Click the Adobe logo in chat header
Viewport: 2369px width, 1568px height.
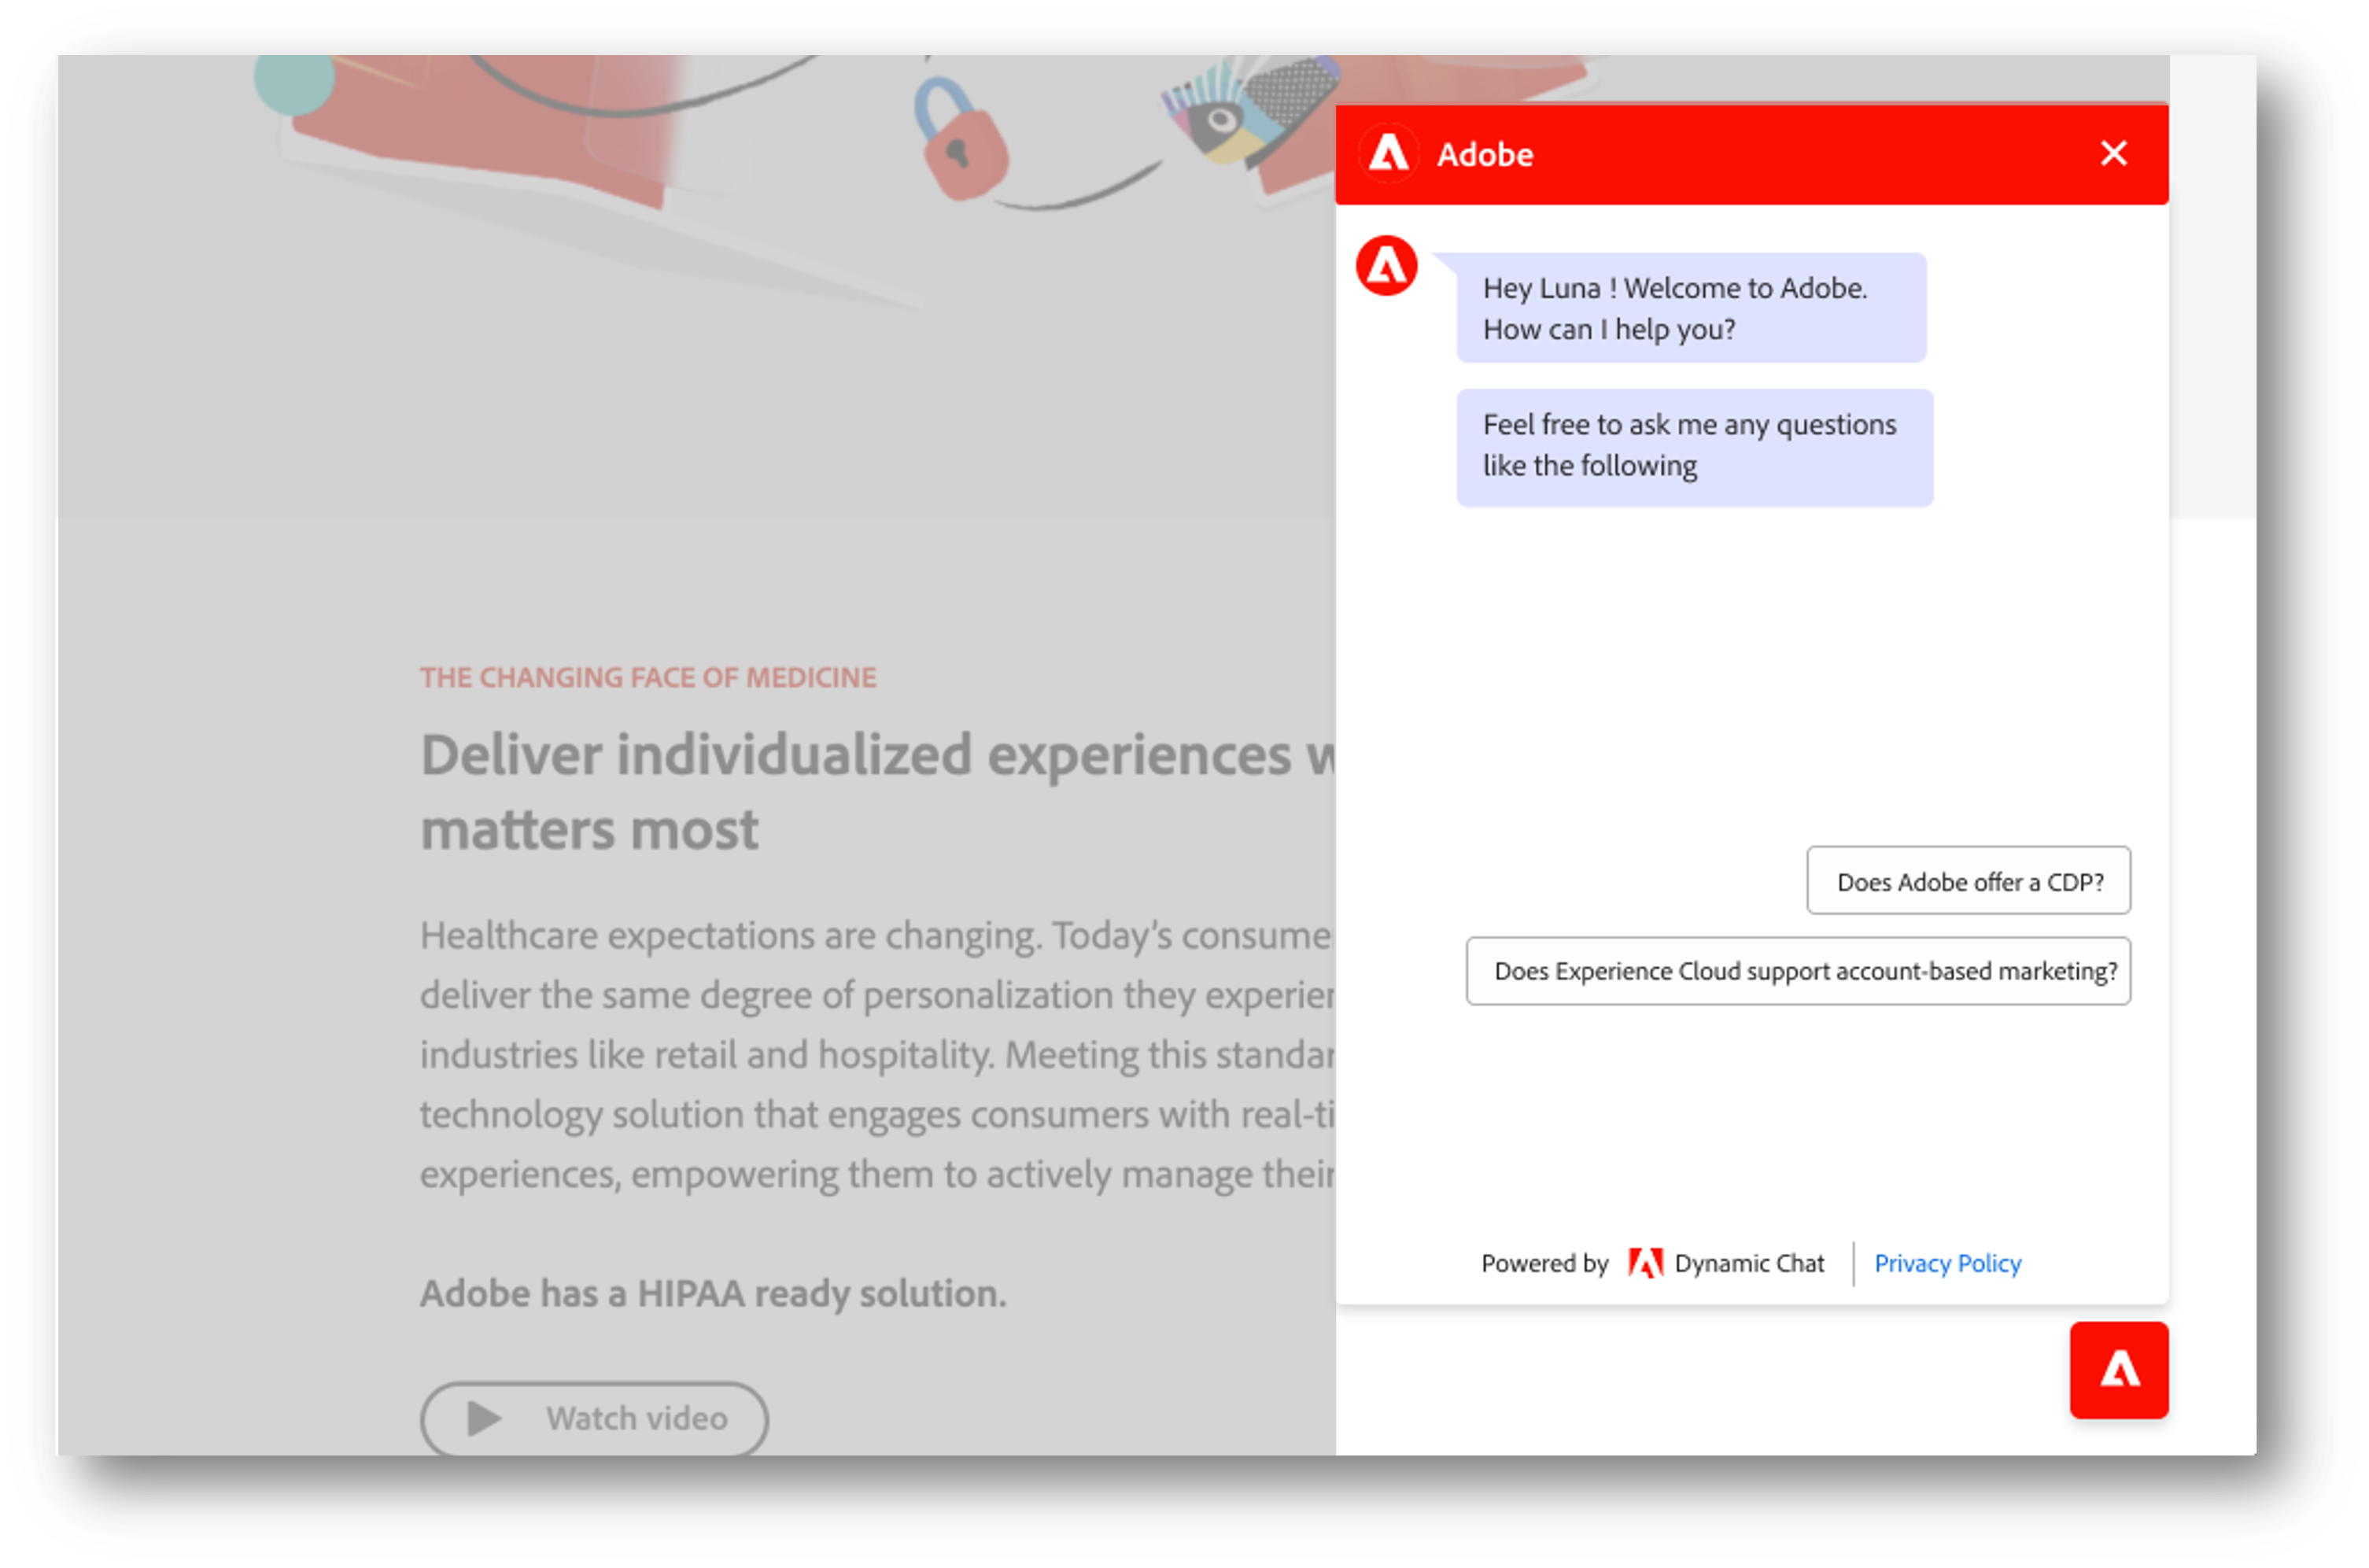click(x=1389, y=154)
